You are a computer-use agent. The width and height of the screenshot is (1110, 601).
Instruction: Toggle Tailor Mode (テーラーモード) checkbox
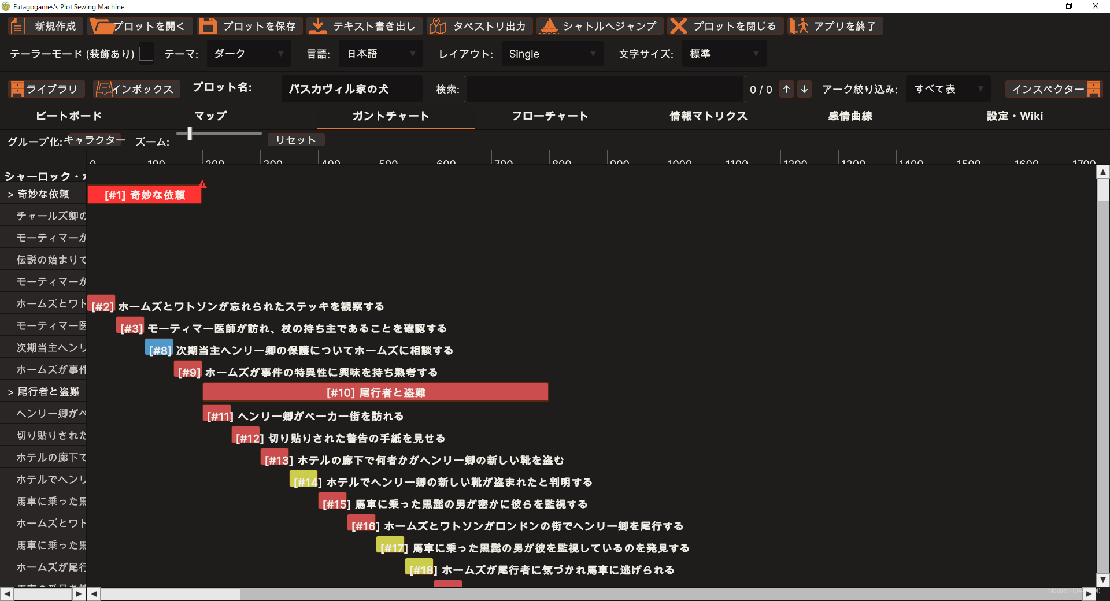[x=147, y=54]
